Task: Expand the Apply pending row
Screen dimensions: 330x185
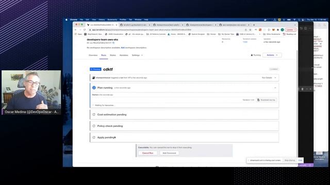Action: click(185, 137)
